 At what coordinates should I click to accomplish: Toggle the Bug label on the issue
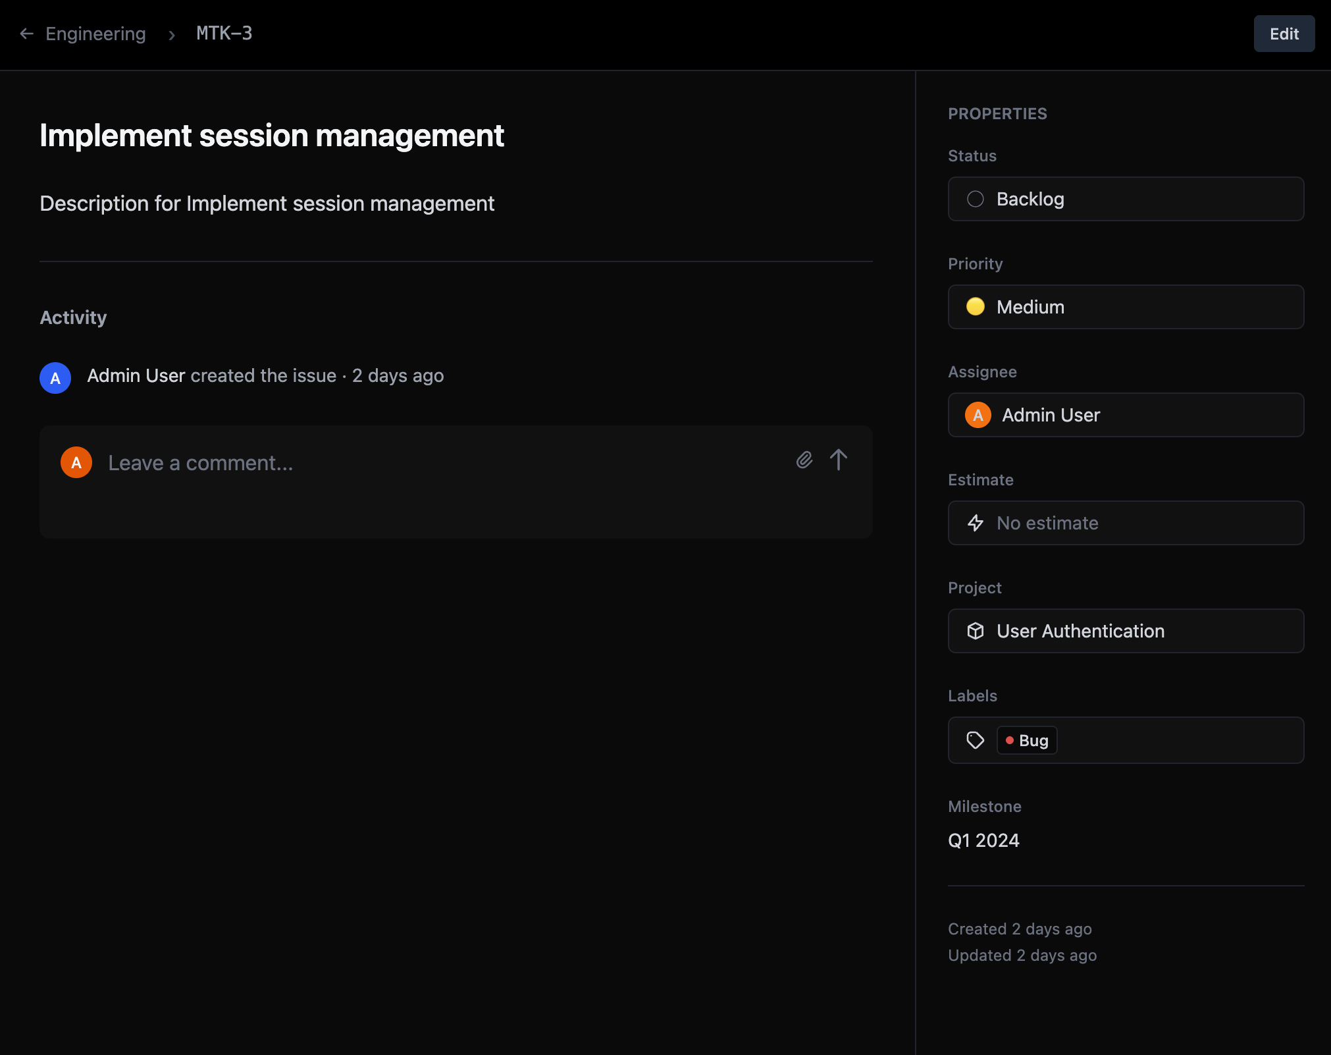[x=1027, y=740]
